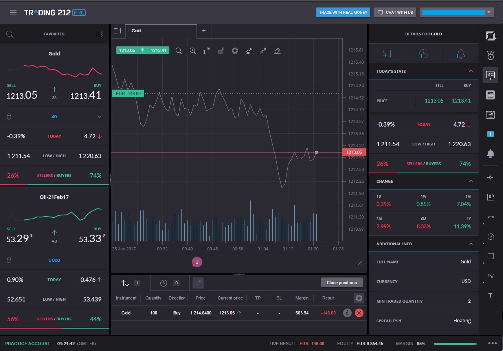Collapse the Change section
Viewport: 503px width, 351px height.
pyautogui.click(x=471, y=181)
